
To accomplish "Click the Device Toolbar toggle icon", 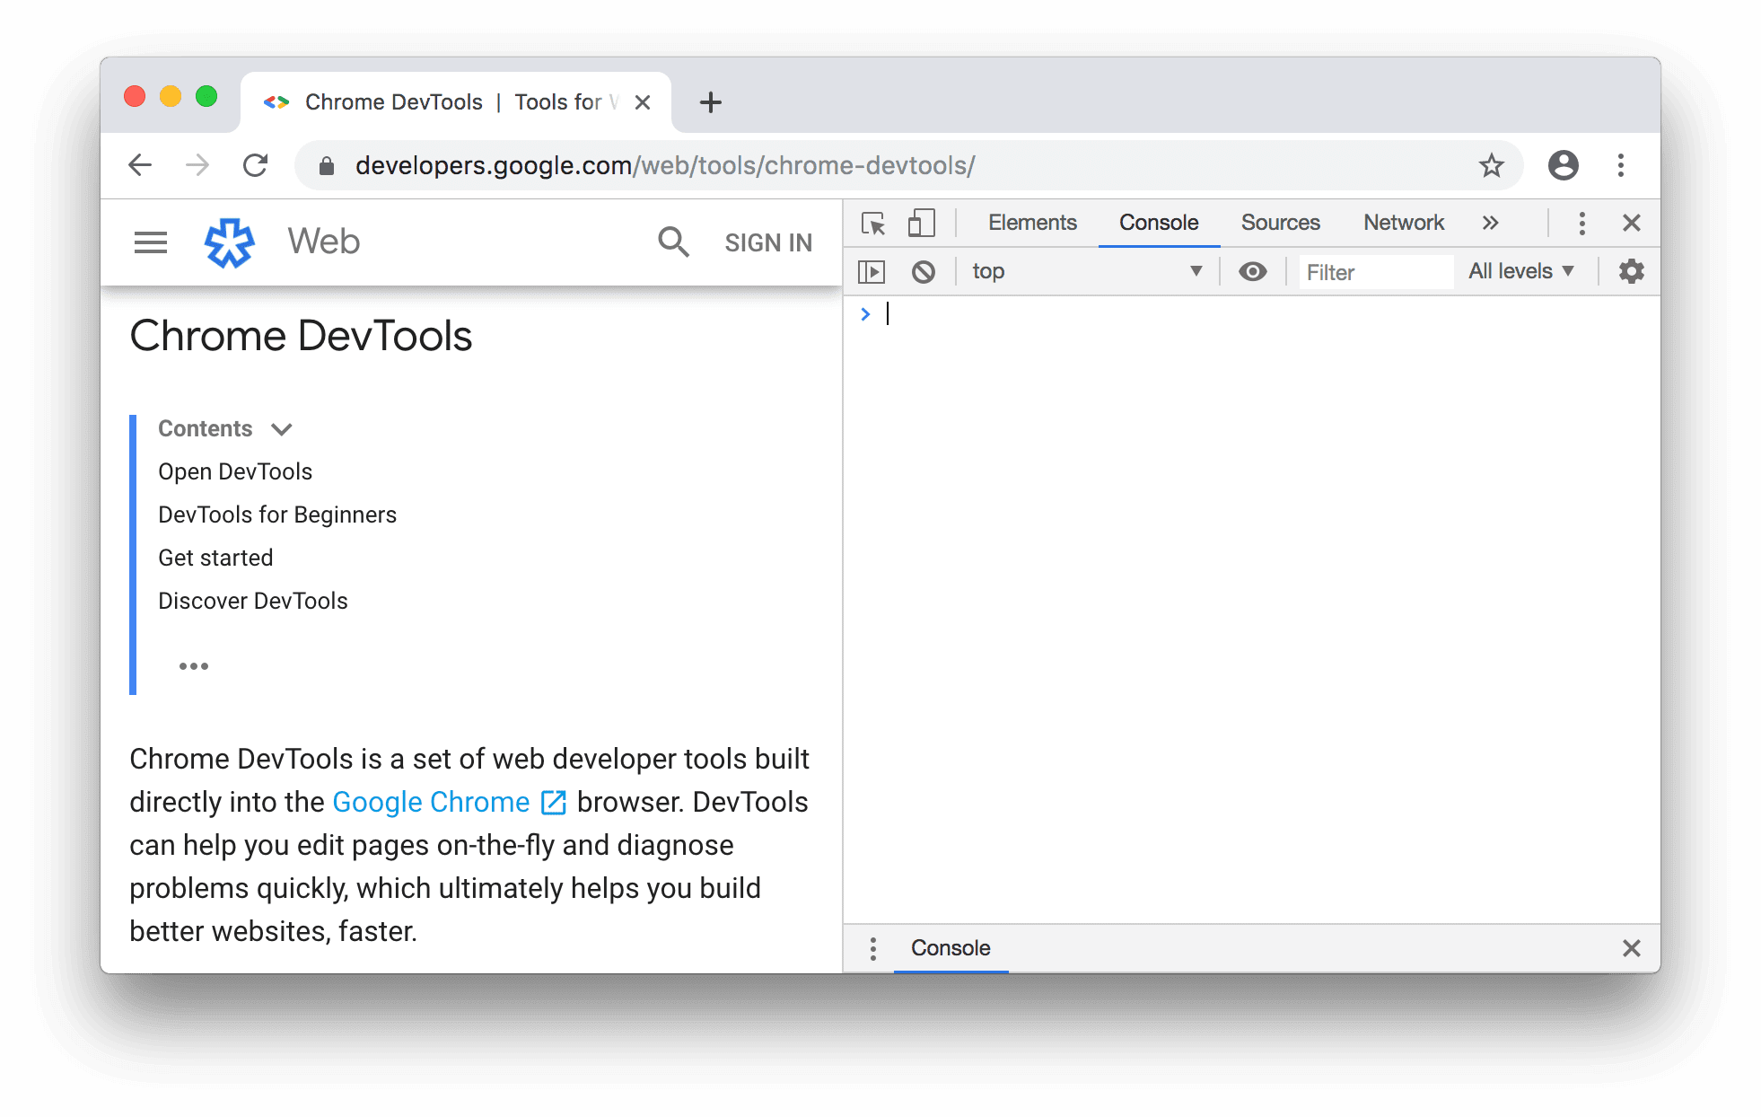I will coord(922,222).
